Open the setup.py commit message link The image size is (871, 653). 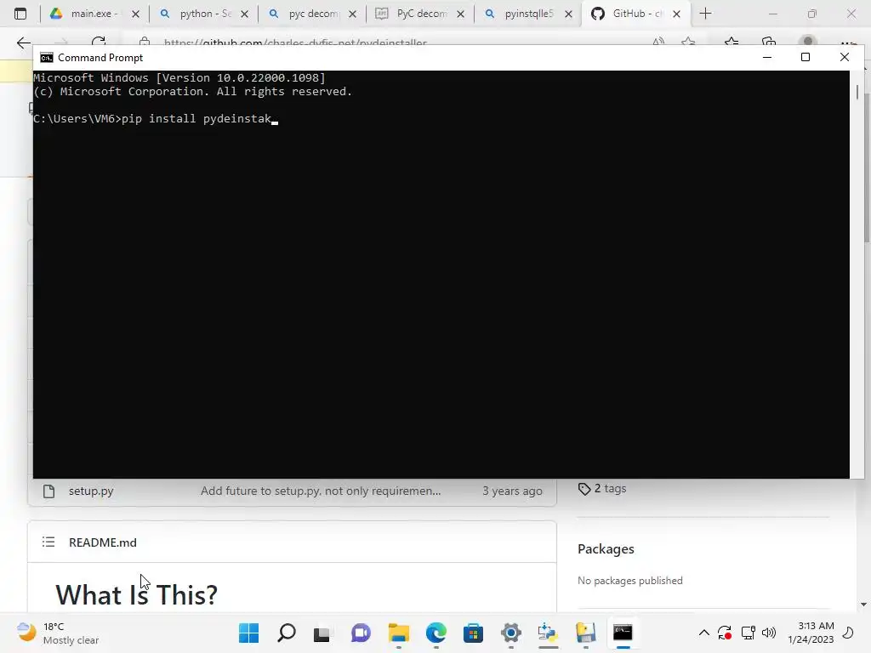(321, 491)
